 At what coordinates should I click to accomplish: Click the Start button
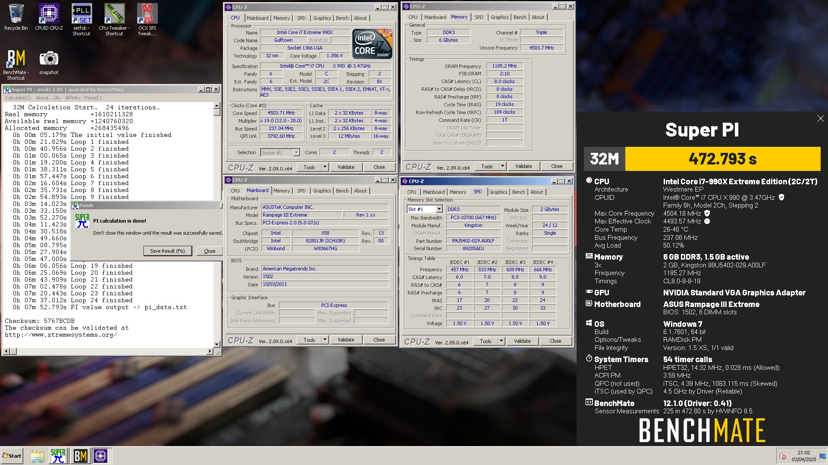pos(12,456)
